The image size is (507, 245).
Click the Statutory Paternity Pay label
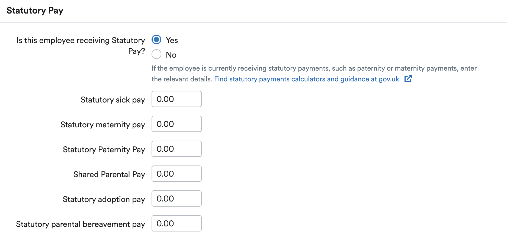104,150
